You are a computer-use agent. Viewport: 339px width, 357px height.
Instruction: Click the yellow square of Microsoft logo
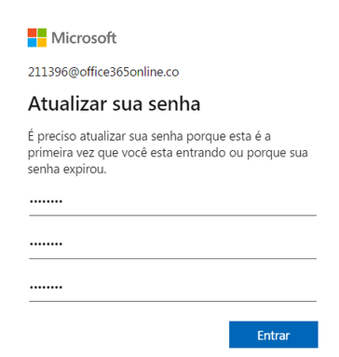(x=42, y=43)
